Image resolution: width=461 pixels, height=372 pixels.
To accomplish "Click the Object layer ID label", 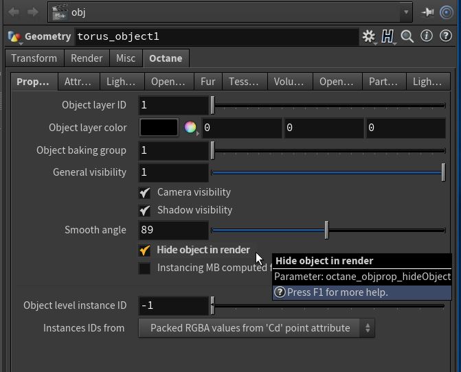I will pos(94,105).
